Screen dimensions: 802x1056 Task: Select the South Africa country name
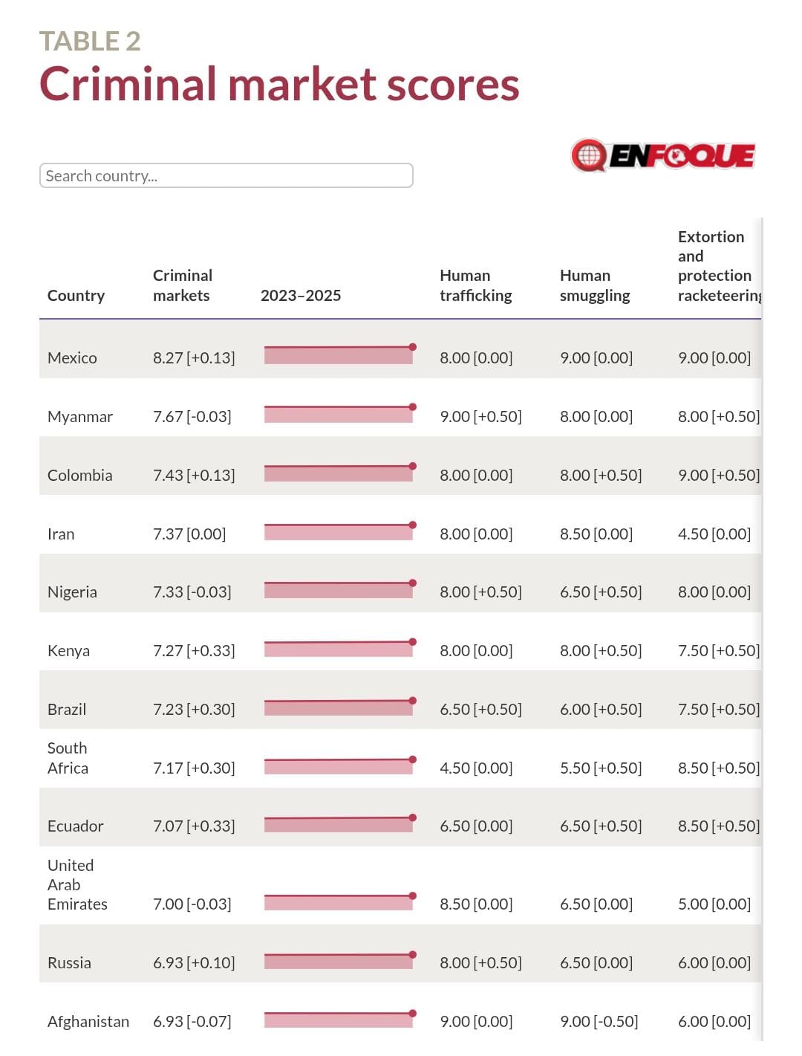click(x=68, y=758)
